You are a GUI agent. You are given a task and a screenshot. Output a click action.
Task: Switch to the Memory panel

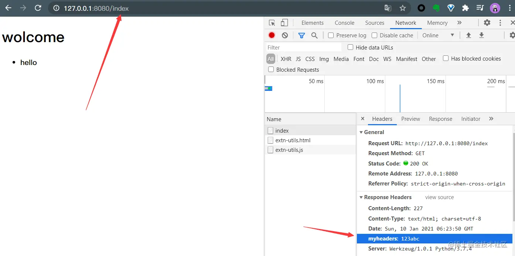pos(437,23)
